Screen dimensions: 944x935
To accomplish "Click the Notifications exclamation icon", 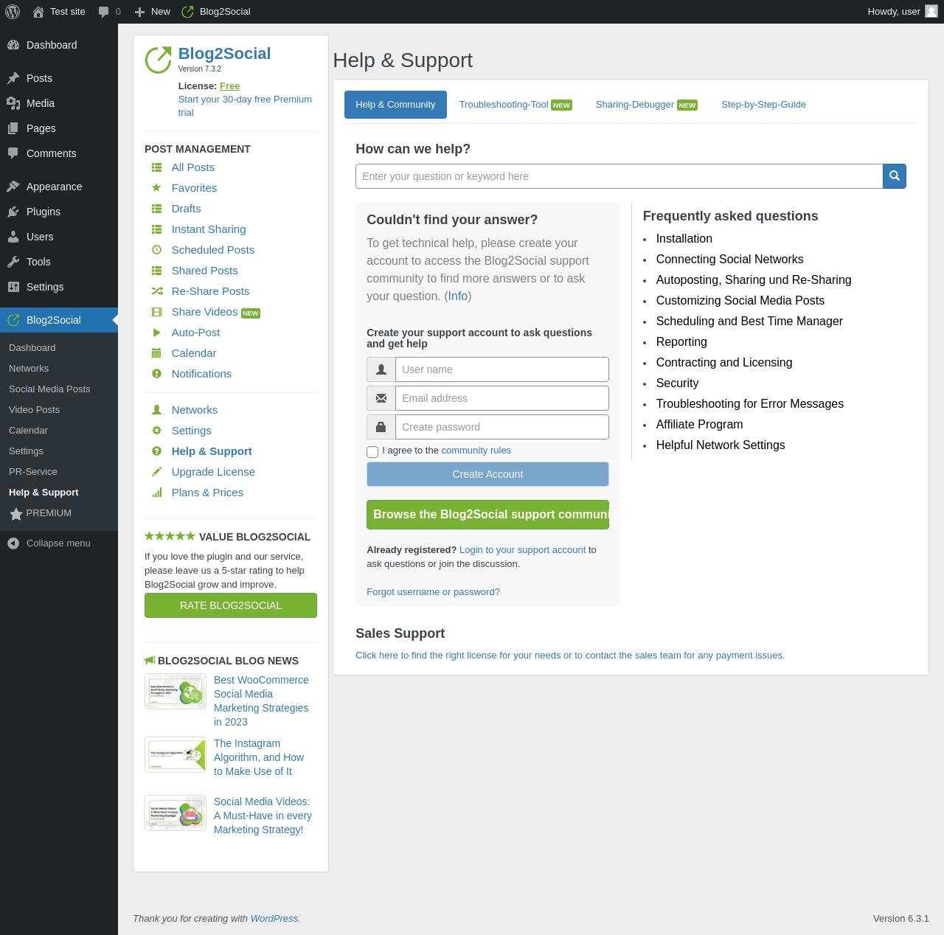I will click(x=156, y=374).
